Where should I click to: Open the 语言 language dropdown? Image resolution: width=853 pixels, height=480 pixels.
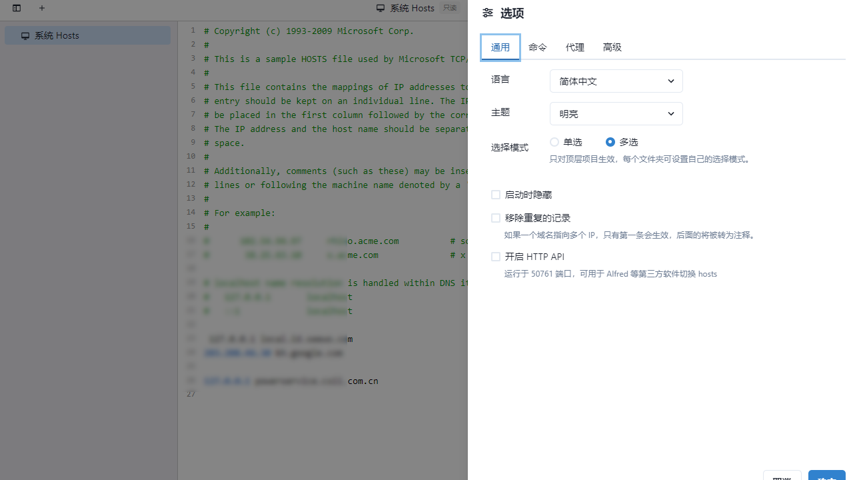616,81
